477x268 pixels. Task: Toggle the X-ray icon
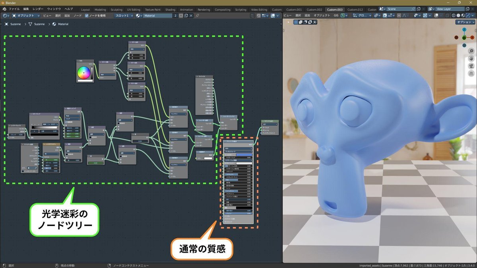[x=447, y=15]
